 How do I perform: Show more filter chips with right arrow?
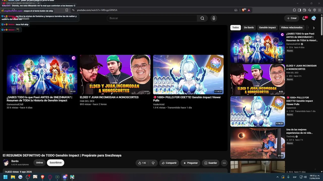(x=314, y=28)
